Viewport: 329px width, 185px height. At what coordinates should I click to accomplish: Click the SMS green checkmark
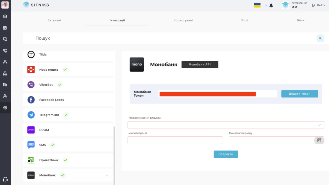[x=53, y=145]
